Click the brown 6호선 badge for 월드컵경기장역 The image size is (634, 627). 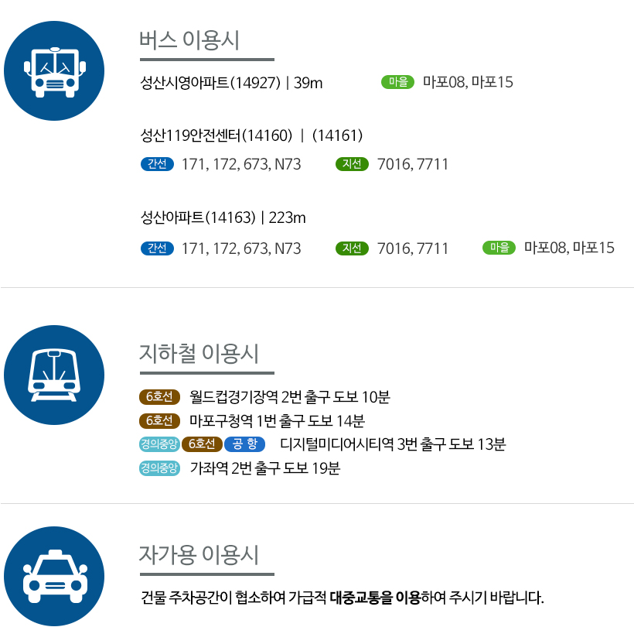pos(159,396)
